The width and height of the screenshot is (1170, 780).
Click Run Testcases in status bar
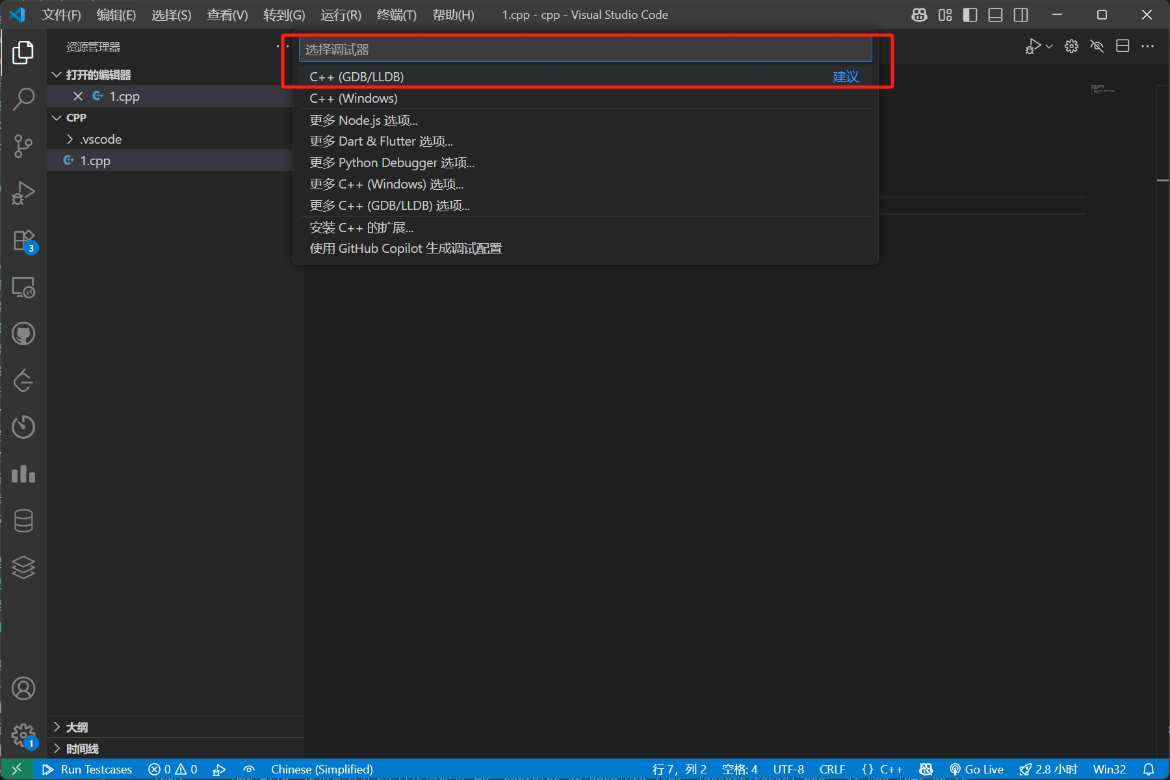coord(88,770)
